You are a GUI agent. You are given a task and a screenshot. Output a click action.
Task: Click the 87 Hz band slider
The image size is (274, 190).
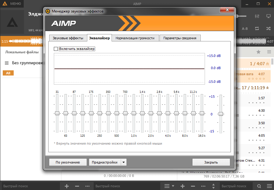pos(74,113)
